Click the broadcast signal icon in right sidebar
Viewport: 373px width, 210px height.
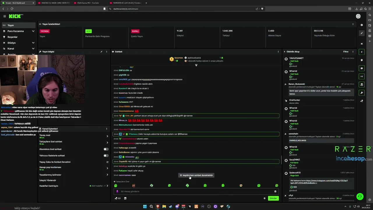coord(362,76)
